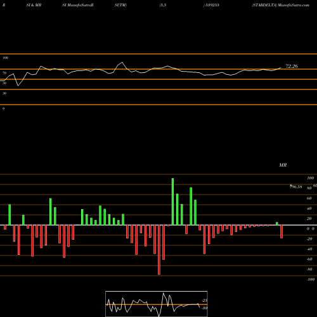Image resolution: width=317 pixels, height=317 pixels.
Task: Click the 796.58 value in the MR panel
Action: click(296, 186)
